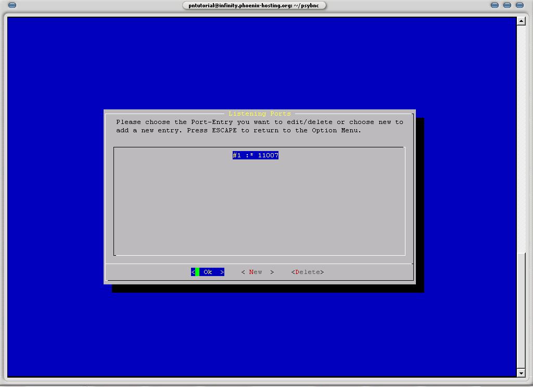Screen dimensions: 533x387
Task: Confirm with the Ok button
Action: [x=207, y=272]
